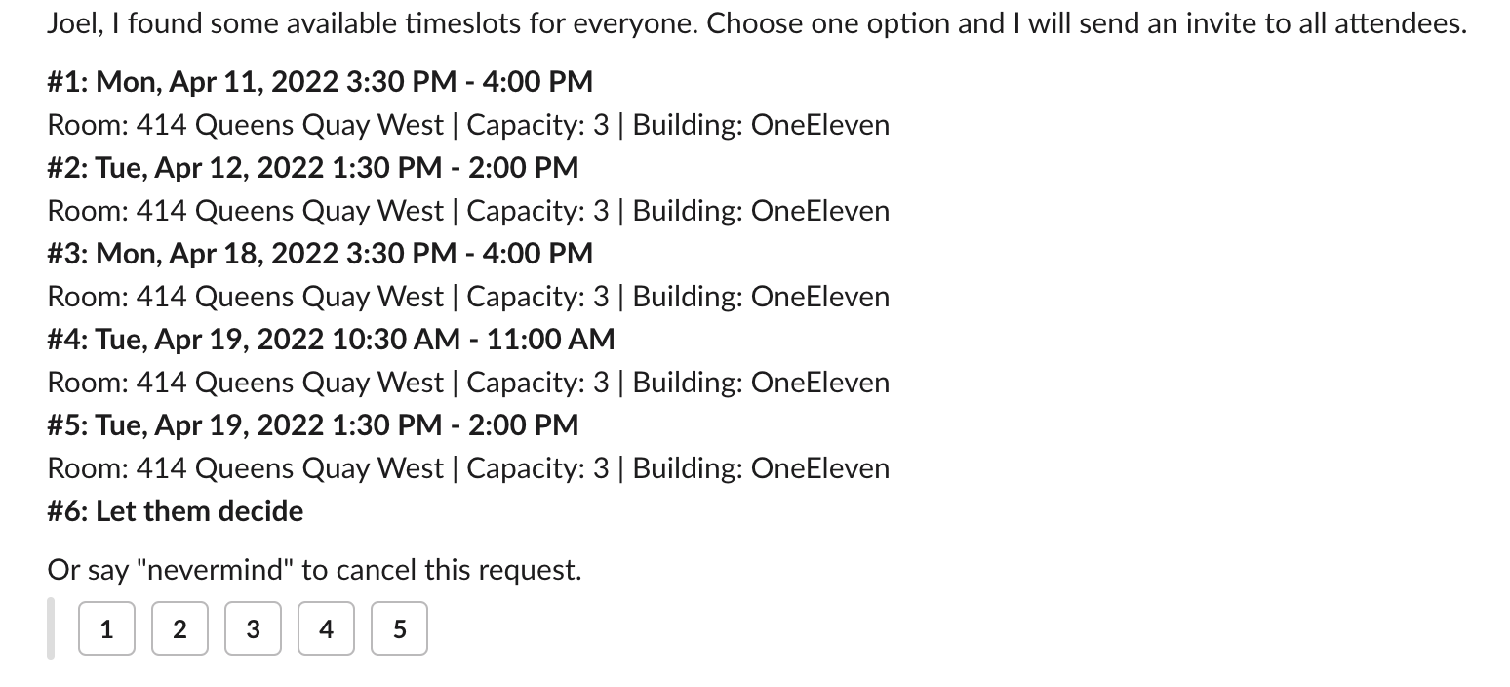Click the "#6: Let them decide" text
This screenshot has width=1510, height=687.
point(176,511)
